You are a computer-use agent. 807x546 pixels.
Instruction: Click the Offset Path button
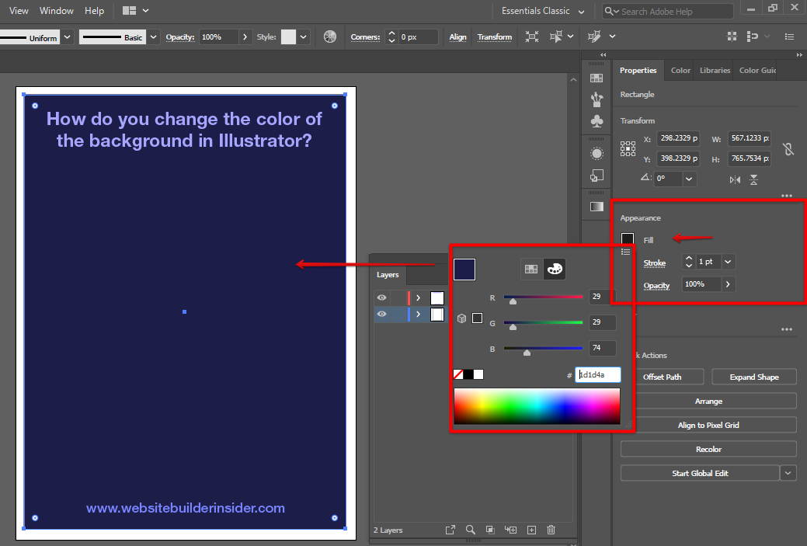(662, 377)
